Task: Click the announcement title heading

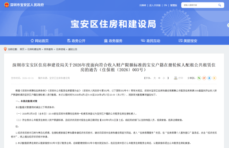Action: 114,67
